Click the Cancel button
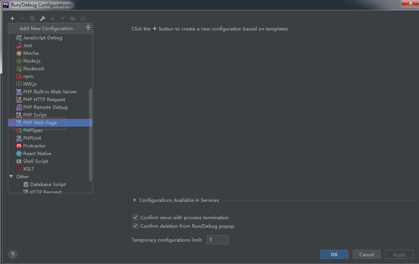Viewport: 419px width, 264px height. (x=367, y=254)
